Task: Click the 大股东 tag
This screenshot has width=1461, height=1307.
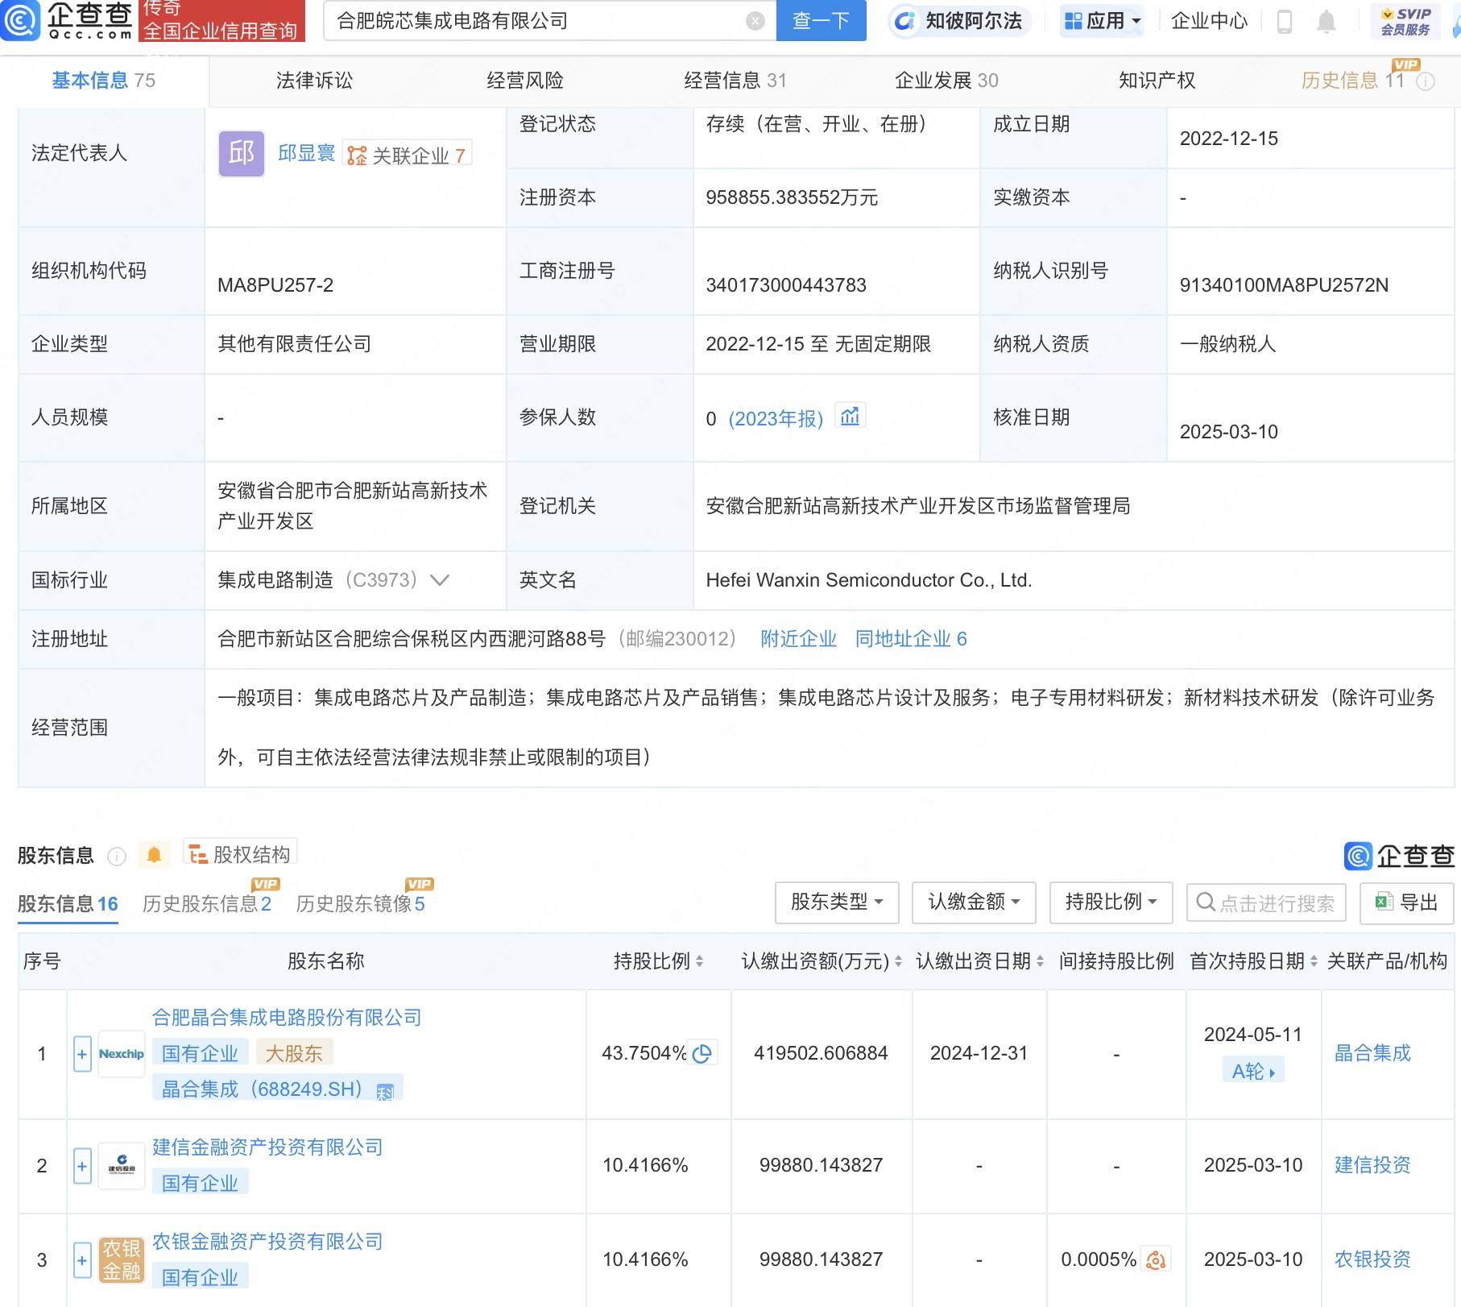Action: 294,1053
